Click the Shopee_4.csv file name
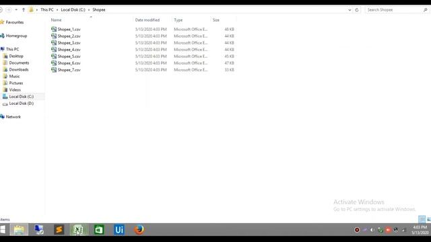Image resolution: width=431 pixels, height=242 pixels. click(x=69, y=49)
